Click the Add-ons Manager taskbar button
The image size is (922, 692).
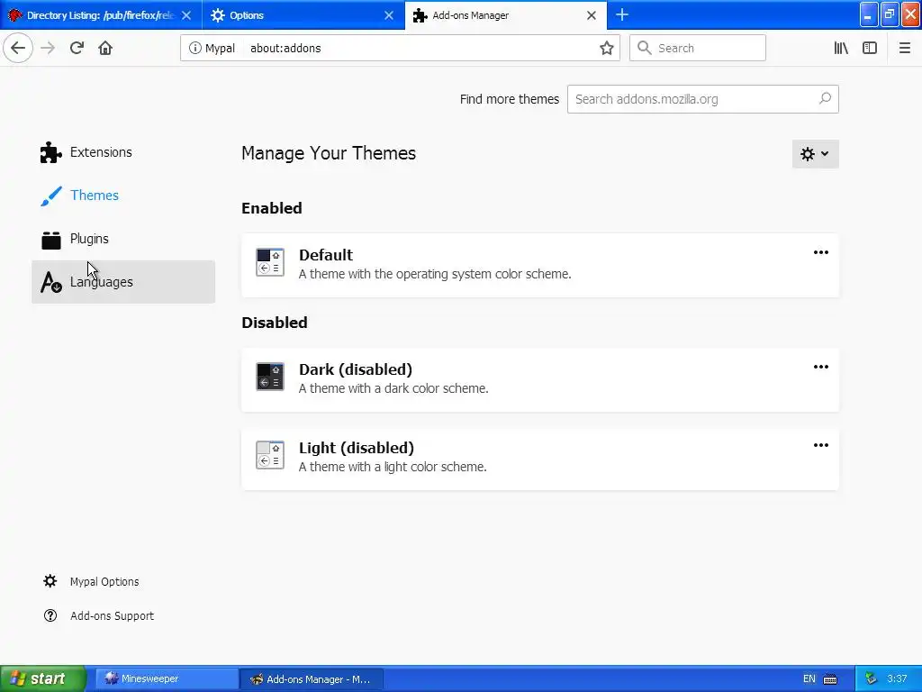point(312,678)
